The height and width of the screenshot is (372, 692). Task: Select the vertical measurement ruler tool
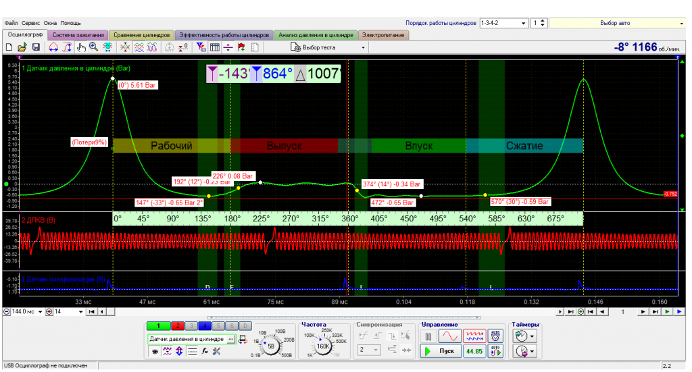(67, 47)
